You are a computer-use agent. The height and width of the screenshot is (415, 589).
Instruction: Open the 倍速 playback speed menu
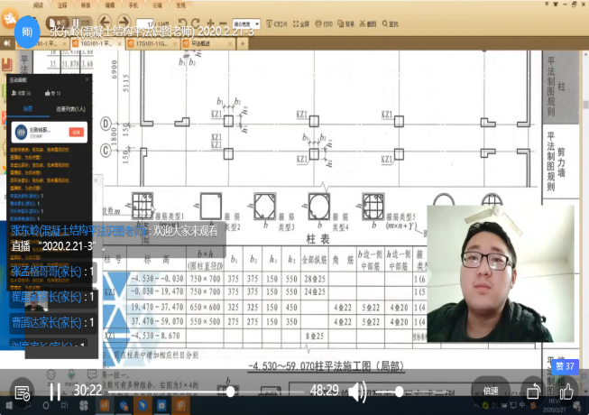(491, 392)
